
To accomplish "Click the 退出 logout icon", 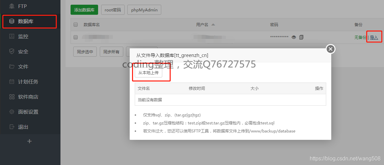I will click(12, 127).
